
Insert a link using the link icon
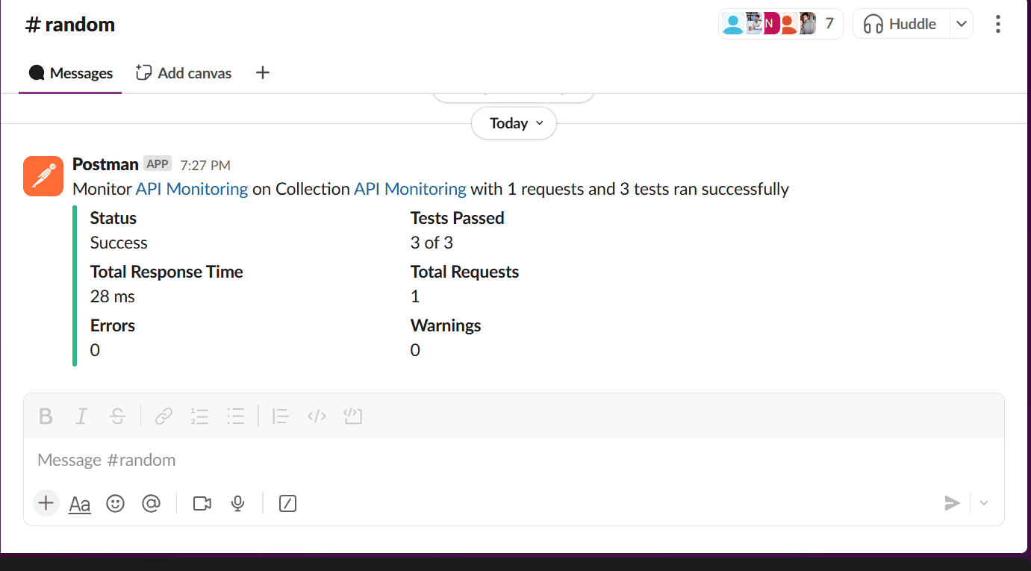coord(163,416)
